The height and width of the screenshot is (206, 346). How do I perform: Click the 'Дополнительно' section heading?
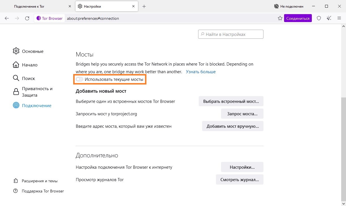pyautogui.click(x=97, y=155)
